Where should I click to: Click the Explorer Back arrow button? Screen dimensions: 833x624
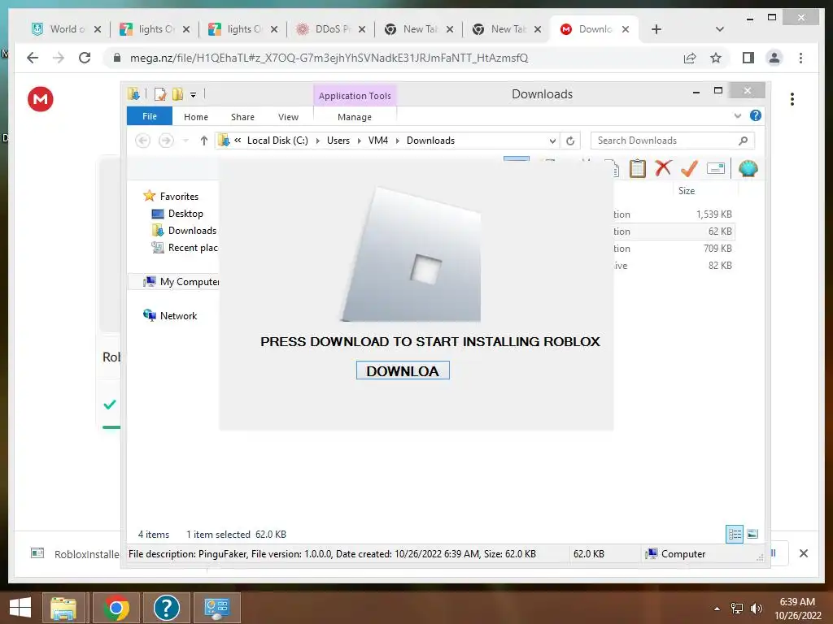[x=142, y=141]
